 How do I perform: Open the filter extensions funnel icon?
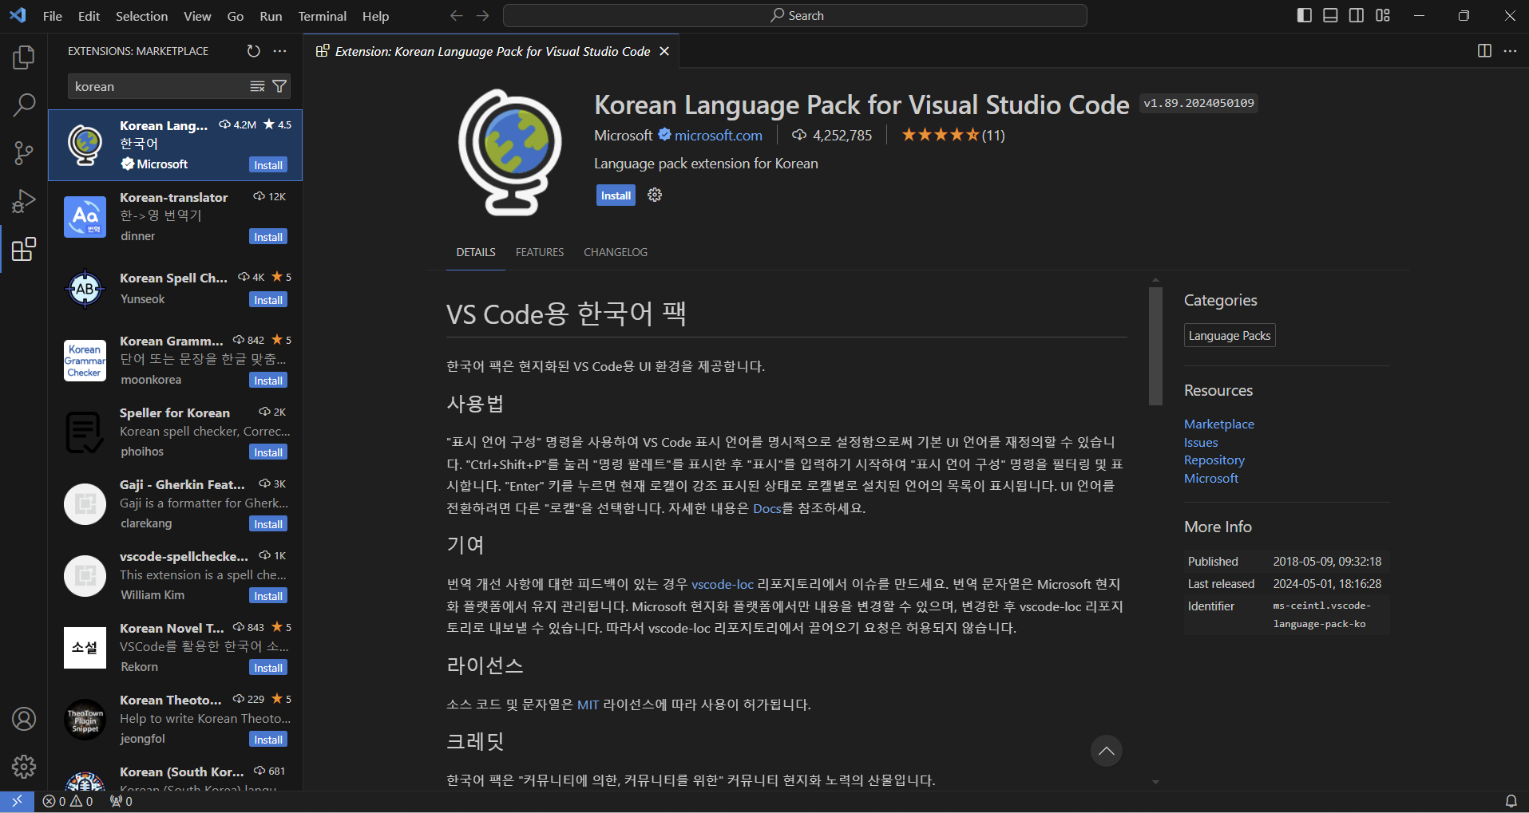click(x=279, y=86)
